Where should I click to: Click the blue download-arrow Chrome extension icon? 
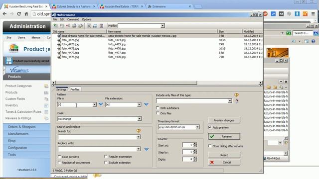pos(297,14)
